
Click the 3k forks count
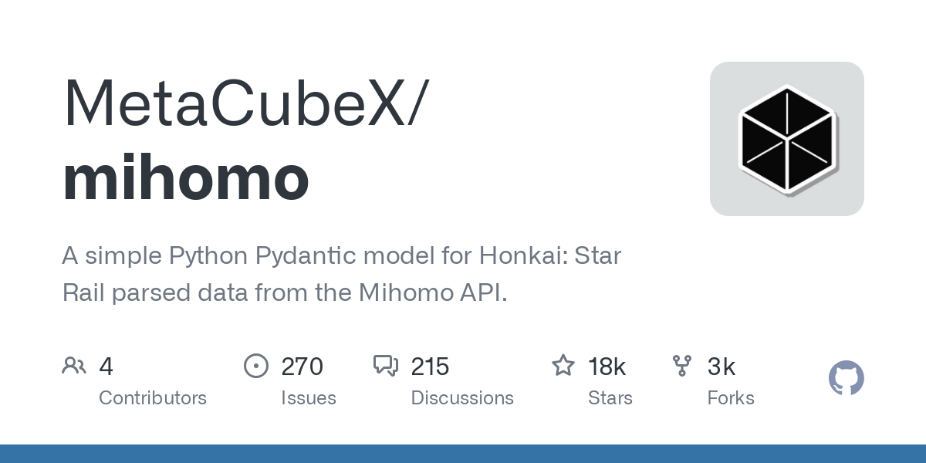click(722, 367)
